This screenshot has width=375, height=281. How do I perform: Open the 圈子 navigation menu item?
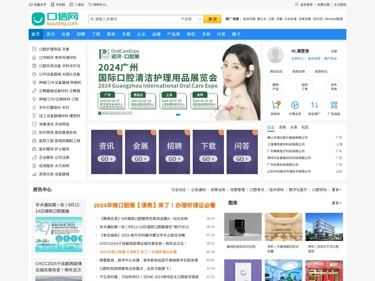[236, 34]
